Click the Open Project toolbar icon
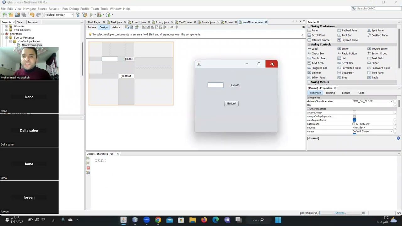This screenshot has height=226, width=402. pyautogui.click(x=17, y=15)
